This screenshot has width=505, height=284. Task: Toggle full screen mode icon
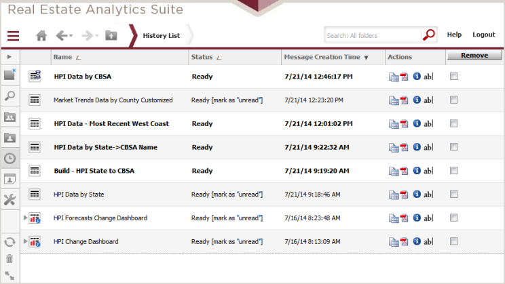pyautogui.click(x=10, y=275)
